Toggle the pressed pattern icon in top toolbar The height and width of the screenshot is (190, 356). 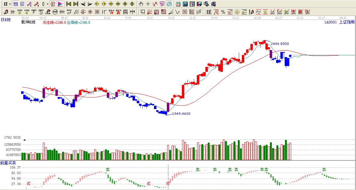point(53,4)
